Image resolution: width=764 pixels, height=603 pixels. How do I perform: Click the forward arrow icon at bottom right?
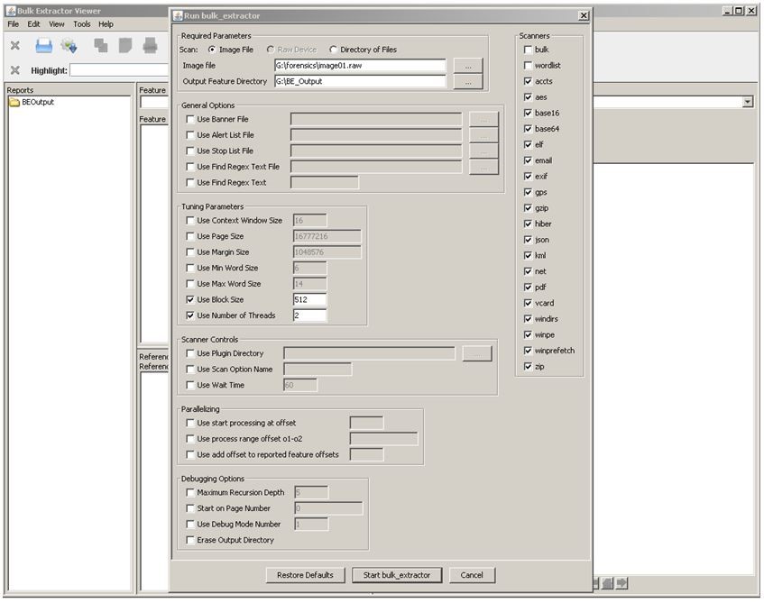[x=622, y=583]
